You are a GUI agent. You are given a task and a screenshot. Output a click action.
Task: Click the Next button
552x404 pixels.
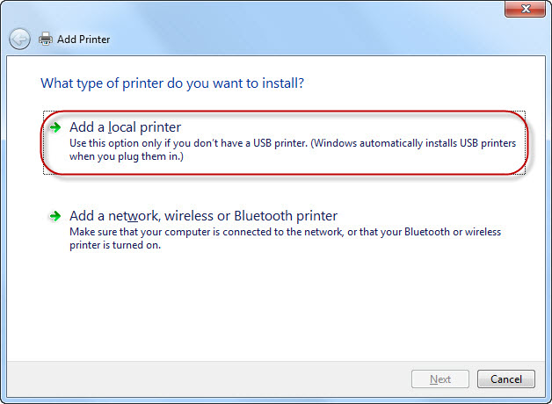(x=440, y=379)
